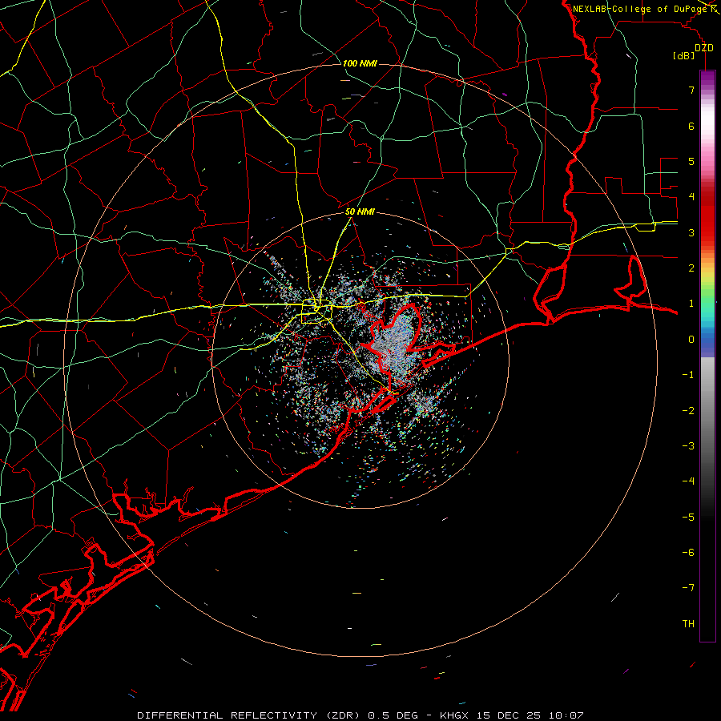
Task: Click the positive 7 value on the scale
Action: 691,90
